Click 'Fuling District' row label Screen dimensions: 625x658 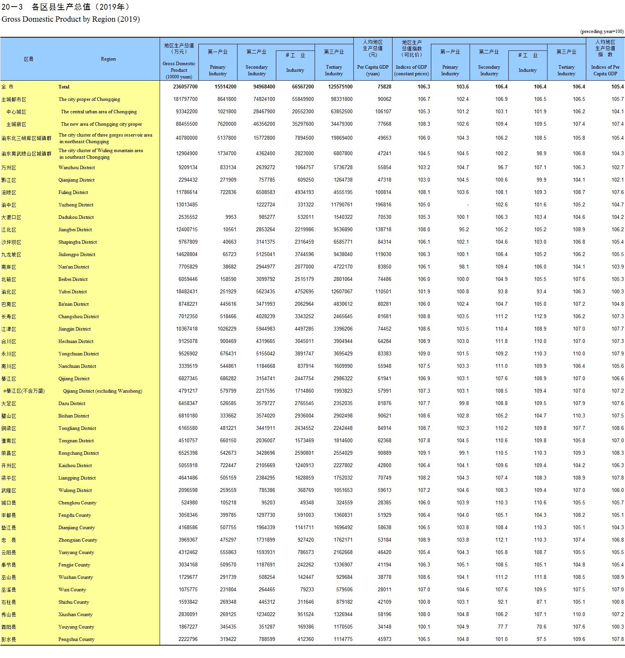point(73,192)
